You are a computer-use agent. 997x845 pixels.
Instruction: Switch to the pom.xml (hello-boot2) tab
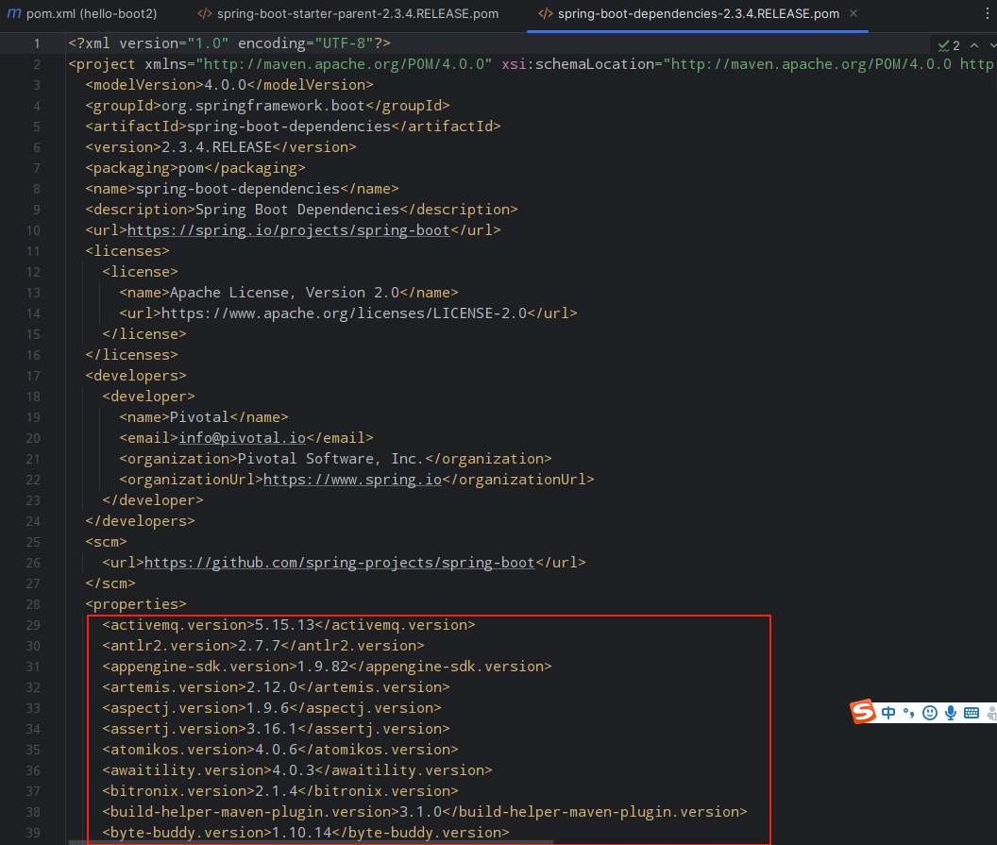coord(82,13)
